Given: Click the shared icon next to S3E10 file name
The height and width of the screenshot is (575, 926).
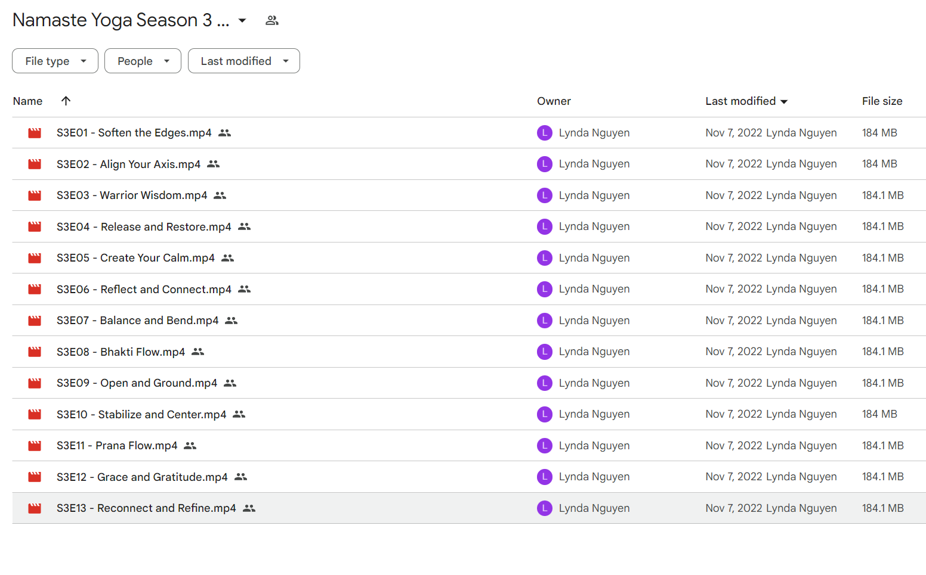Looking at the screenshot, I should coord(239,414).
